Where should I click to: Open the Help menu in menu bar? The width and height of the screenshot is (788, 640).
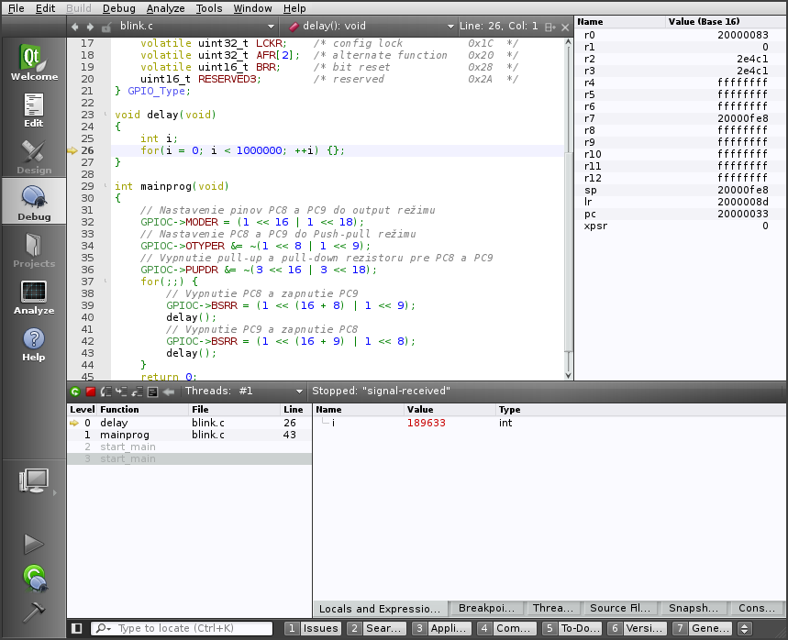click(x=294, y=8)
